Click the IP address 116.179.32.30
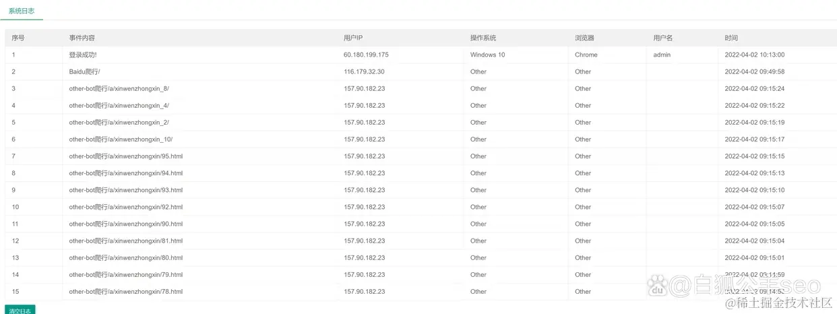This screenshot has width=837, height=314. point(364,71)
